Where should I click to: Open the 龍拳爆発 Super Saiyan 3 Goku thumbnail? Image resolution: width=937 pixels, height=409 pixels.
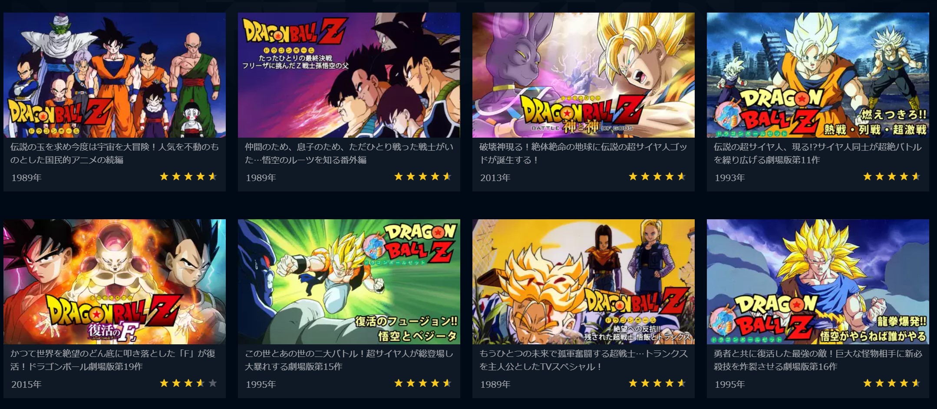818,282
